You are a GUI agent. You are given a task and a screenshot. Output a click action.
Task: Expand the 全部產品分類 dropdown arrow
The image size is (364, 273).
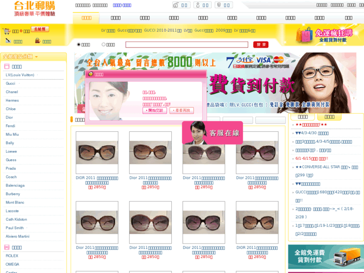click(x=37, y=57)
